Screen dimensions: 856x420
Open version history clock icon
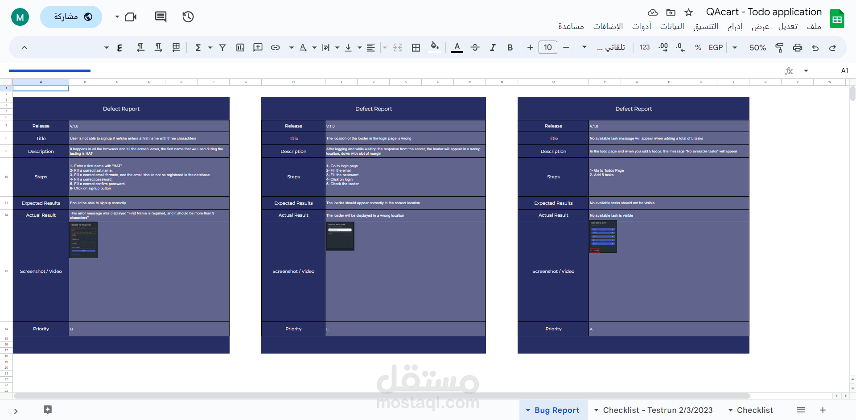[188, 17]
